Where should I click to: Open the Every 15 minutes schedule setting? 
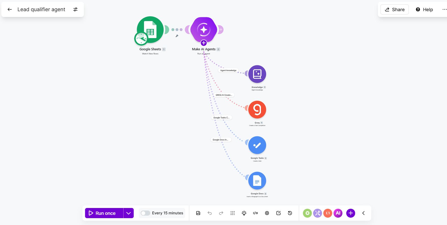coord(167,213)
